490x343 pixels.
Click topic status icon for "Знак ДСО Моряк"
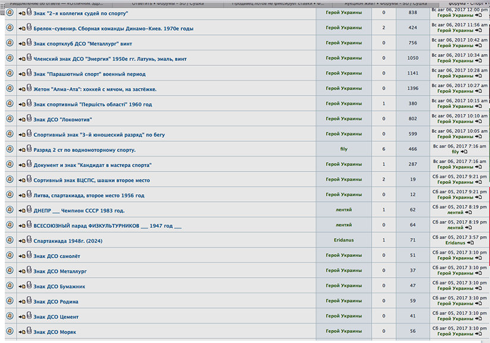9,331
